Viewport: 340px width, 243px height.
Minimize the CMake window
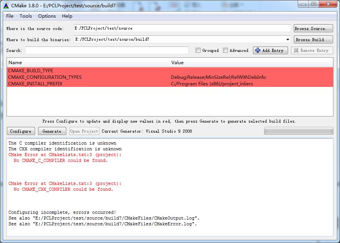[303, 4]
